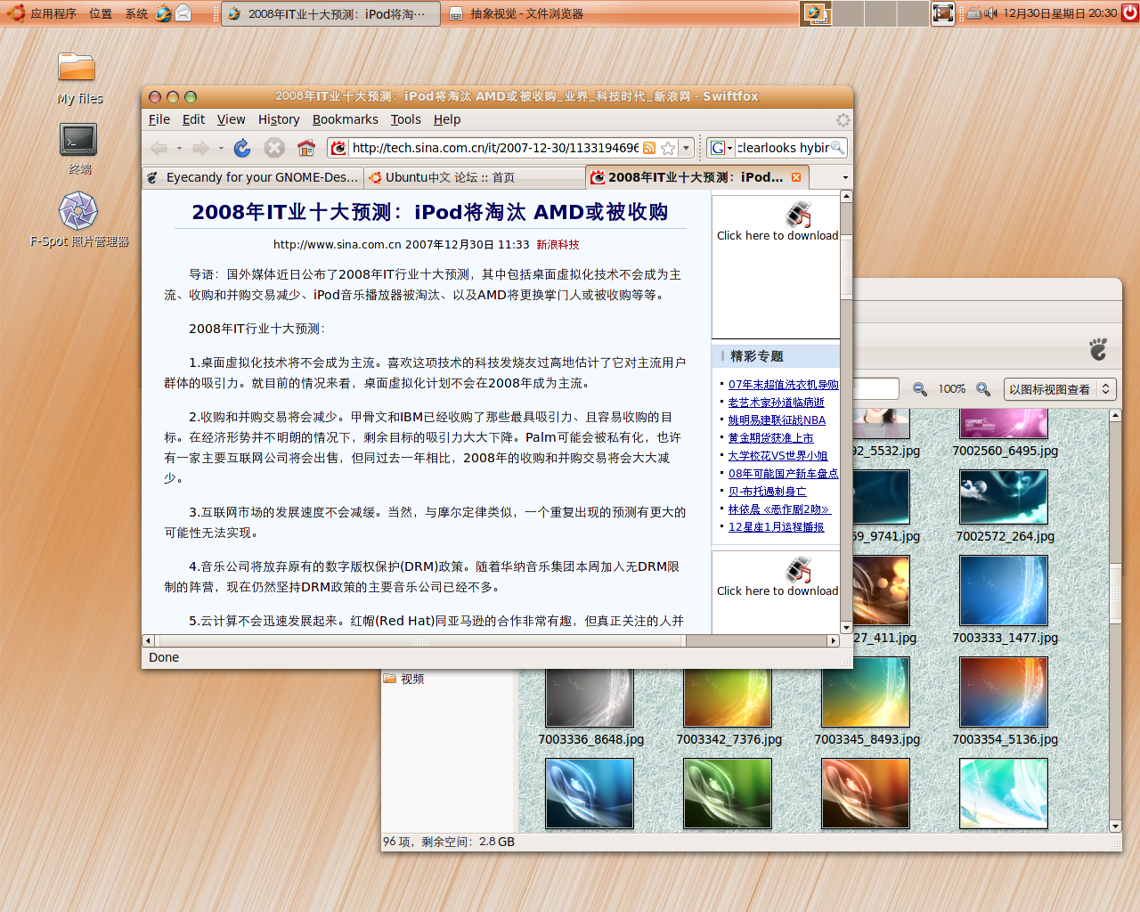Click the browser horizontal scrollbar thumb
Screen dimensions: 1140x912
click(421, 640)
